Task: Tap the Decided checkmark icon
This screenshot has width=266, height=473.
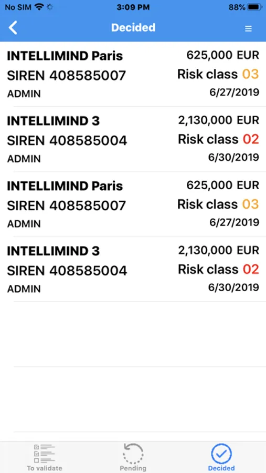Action: (x=221, y=454)
